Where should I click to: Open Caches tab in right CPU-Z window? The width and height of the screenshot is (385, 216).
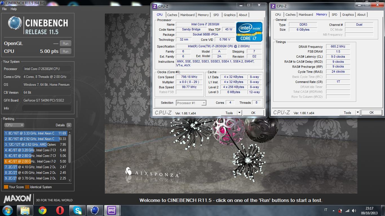point(291,15)
